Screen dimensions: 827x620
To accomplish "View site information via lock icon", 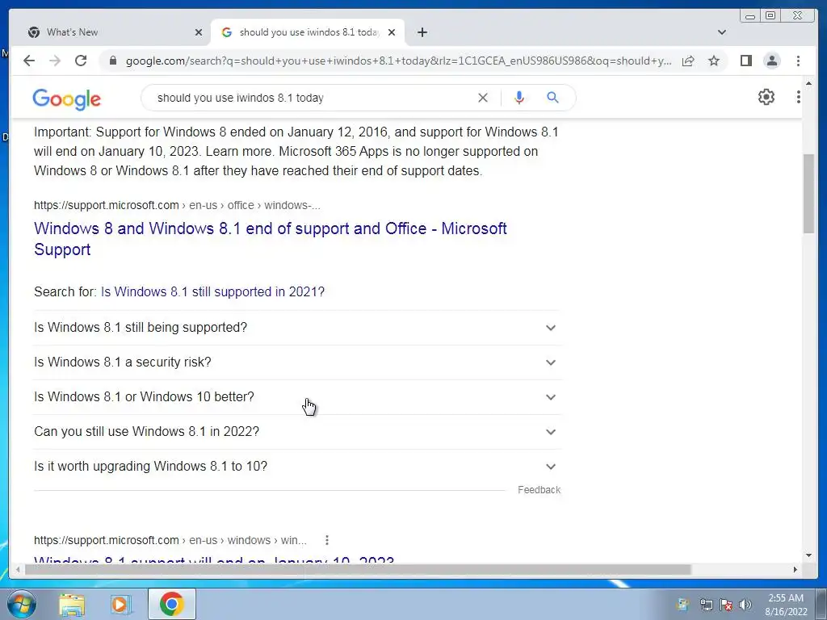I will pos(112,61).
